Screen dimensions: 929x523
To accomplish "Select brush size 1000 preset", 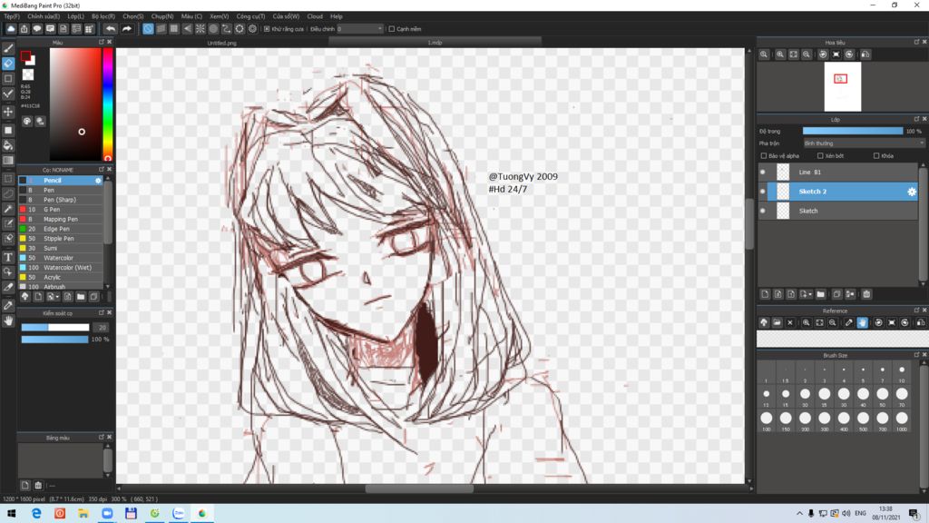I will click(902, 419).
